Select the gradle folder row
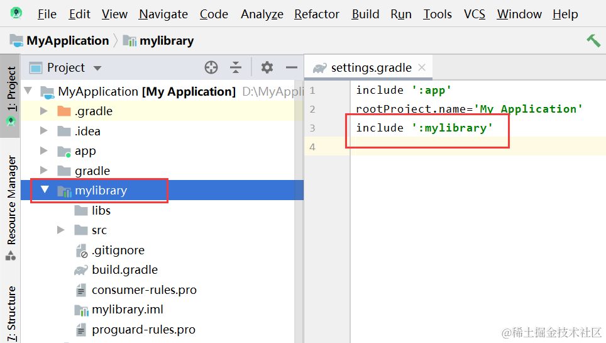Image resolution: width=606 pixels, height=343 pixels. (162, 171)
